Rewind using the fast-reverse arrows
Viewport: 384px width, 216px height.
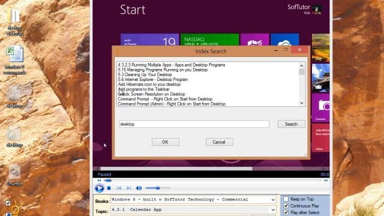[99, 181]
